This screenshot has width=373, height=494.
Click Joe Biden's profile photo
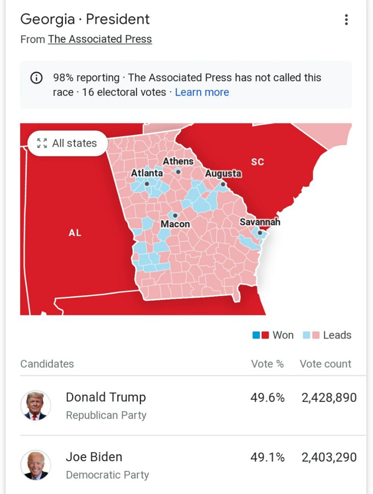point(36,465)
